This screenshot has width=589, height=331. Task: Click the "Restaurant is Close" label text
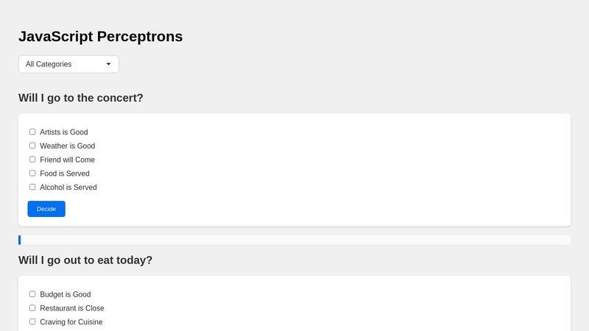coord(72,308)
